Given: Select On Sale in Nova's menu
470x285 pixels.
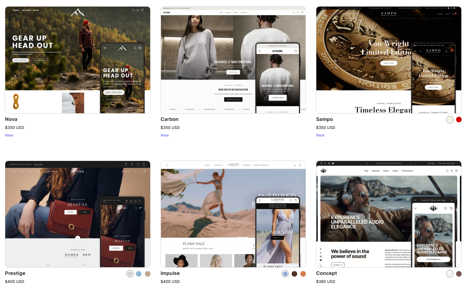Looking at the screenshot, I should coord(36,10).
